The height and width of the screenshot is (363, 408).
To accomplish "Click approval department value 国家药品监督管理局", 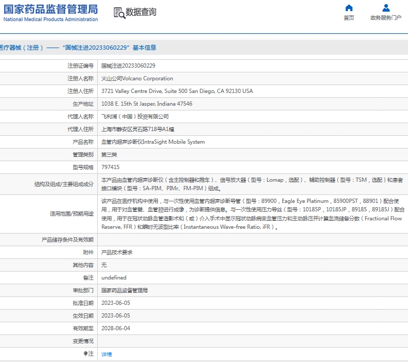I will (x=124, y=291).
